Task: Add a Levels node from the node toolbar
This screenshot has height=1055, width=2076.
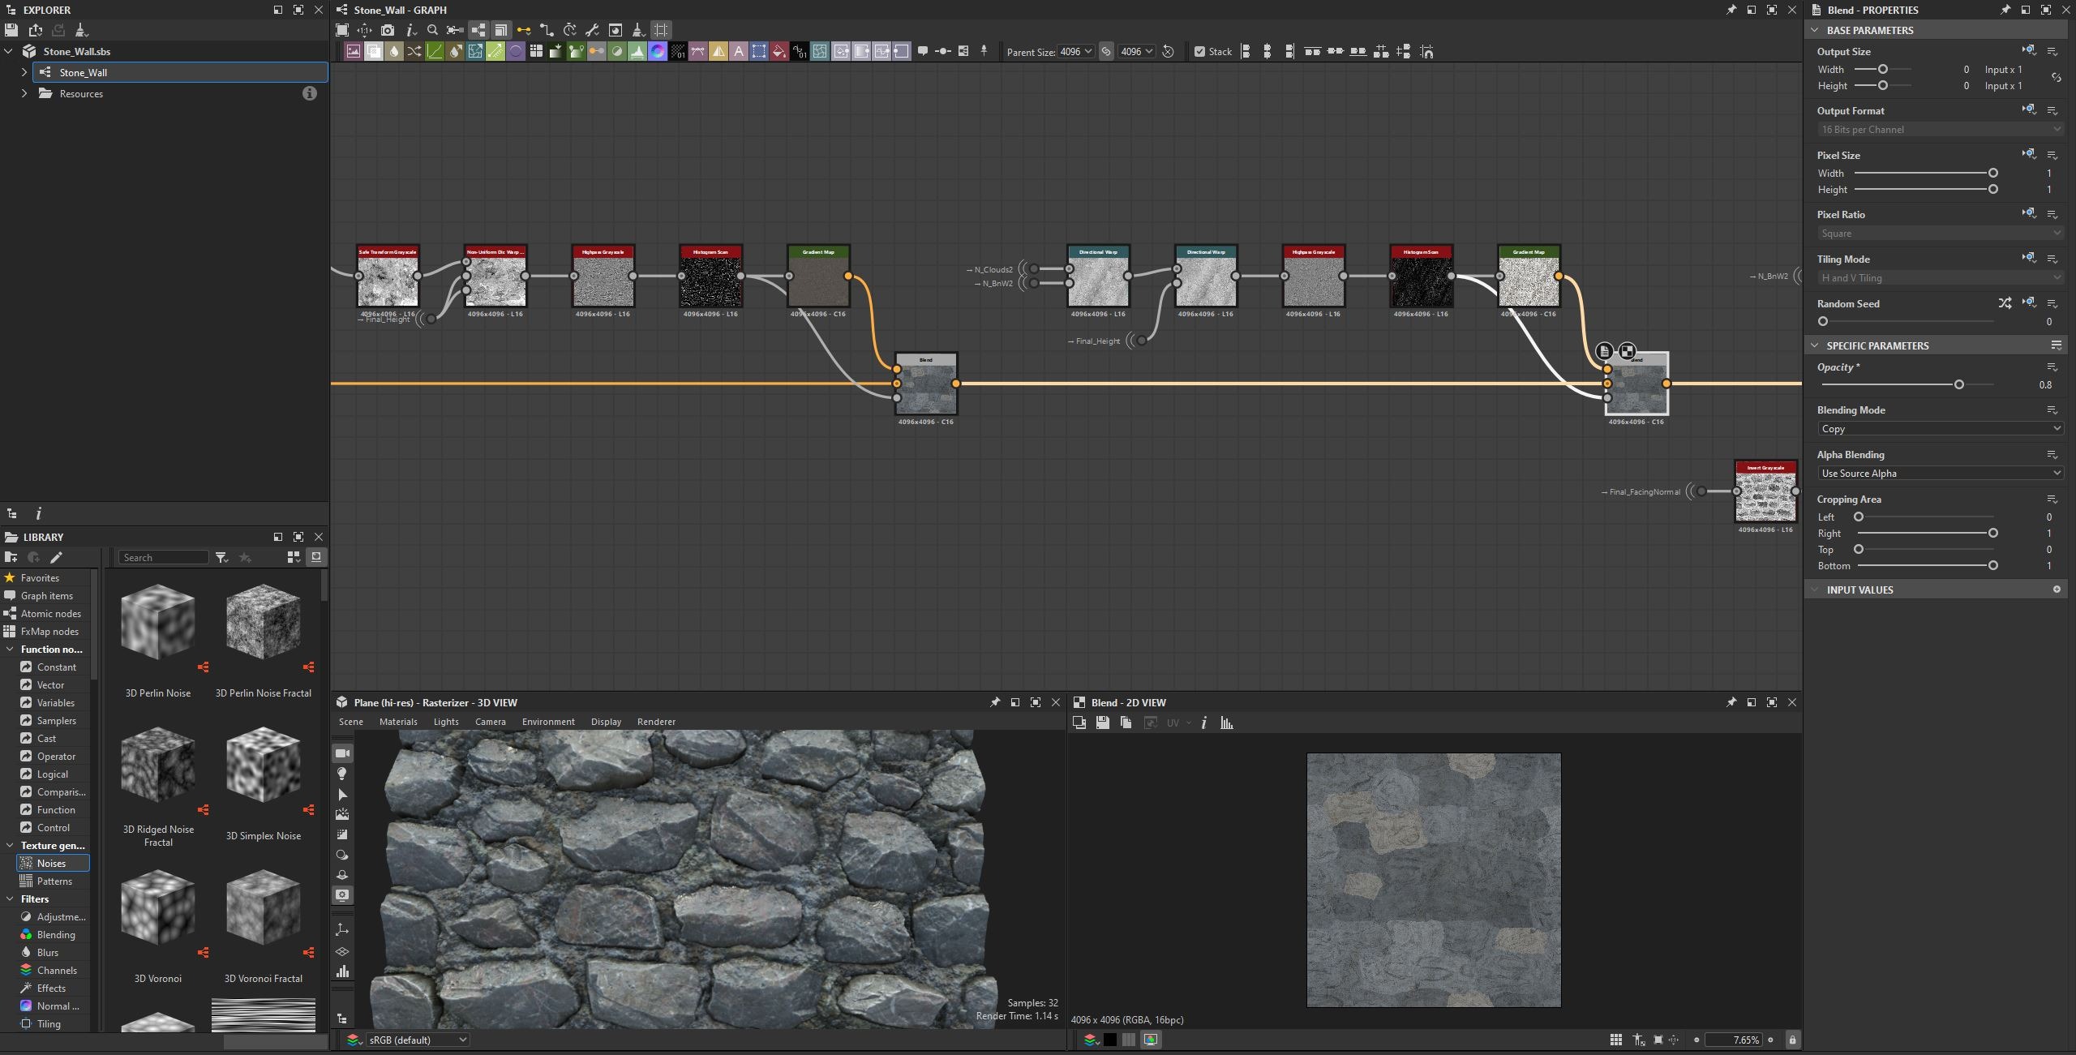Action: click(x=637, y=51)
